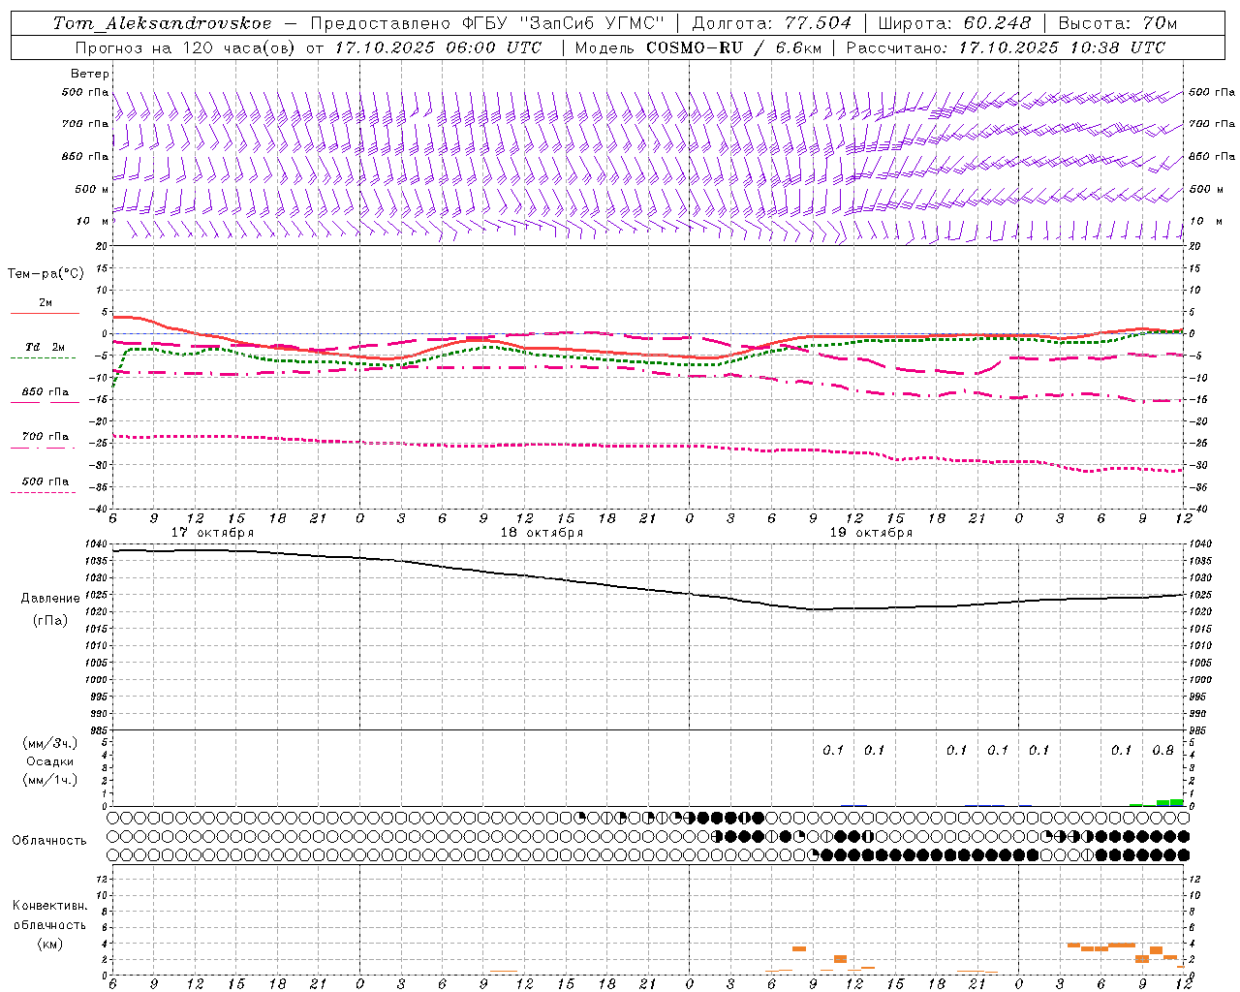Click the tallest green precipitation bar
The width and height of the screenshot is (1240, 992).
[x=1176, y=802]
